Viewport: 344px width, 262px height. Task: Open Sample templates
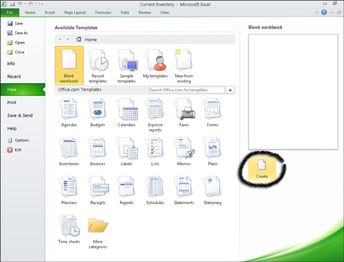(127, 66)
